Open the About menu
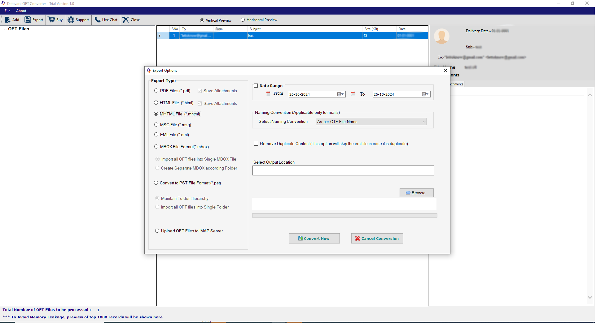The width and height of the screenshot is (596, 323). (21, 11)
